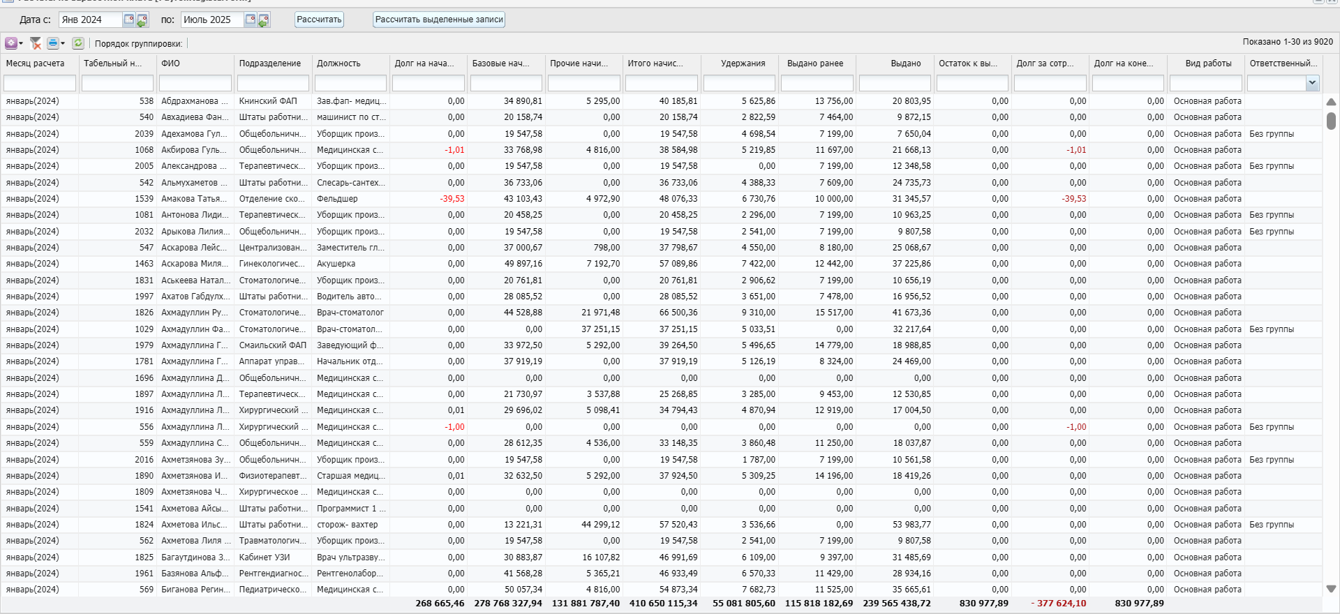Select row of Абдрахманова

pos(662,101)
